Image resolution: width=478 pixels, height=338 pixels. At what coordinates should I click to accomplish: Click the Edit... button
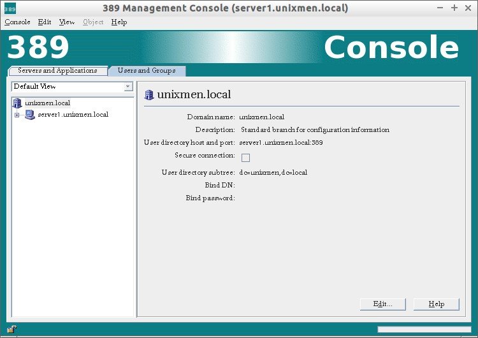382,304
